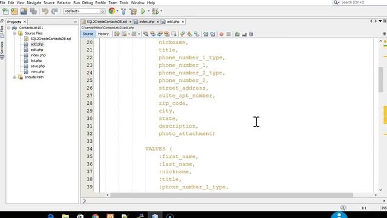
Task: Click Find Next Occurrence editor icon
Action: click(x=160, y=34)
